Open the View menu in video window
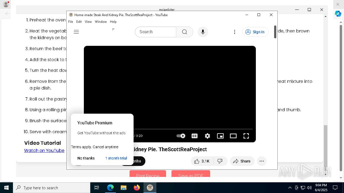 tap(88, 22)
